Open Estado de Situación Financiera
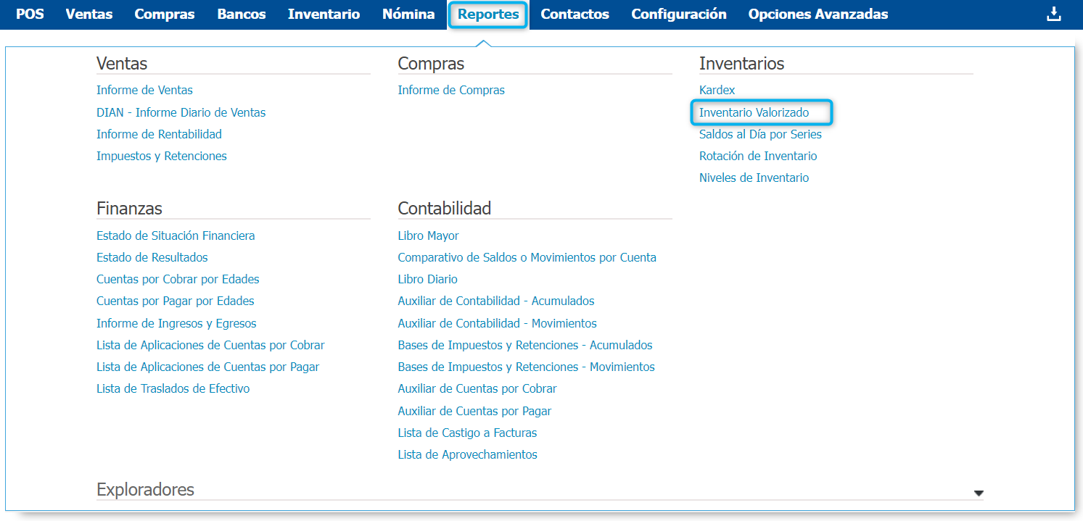This screenshot has width=1083, height=521. [176, 236]
